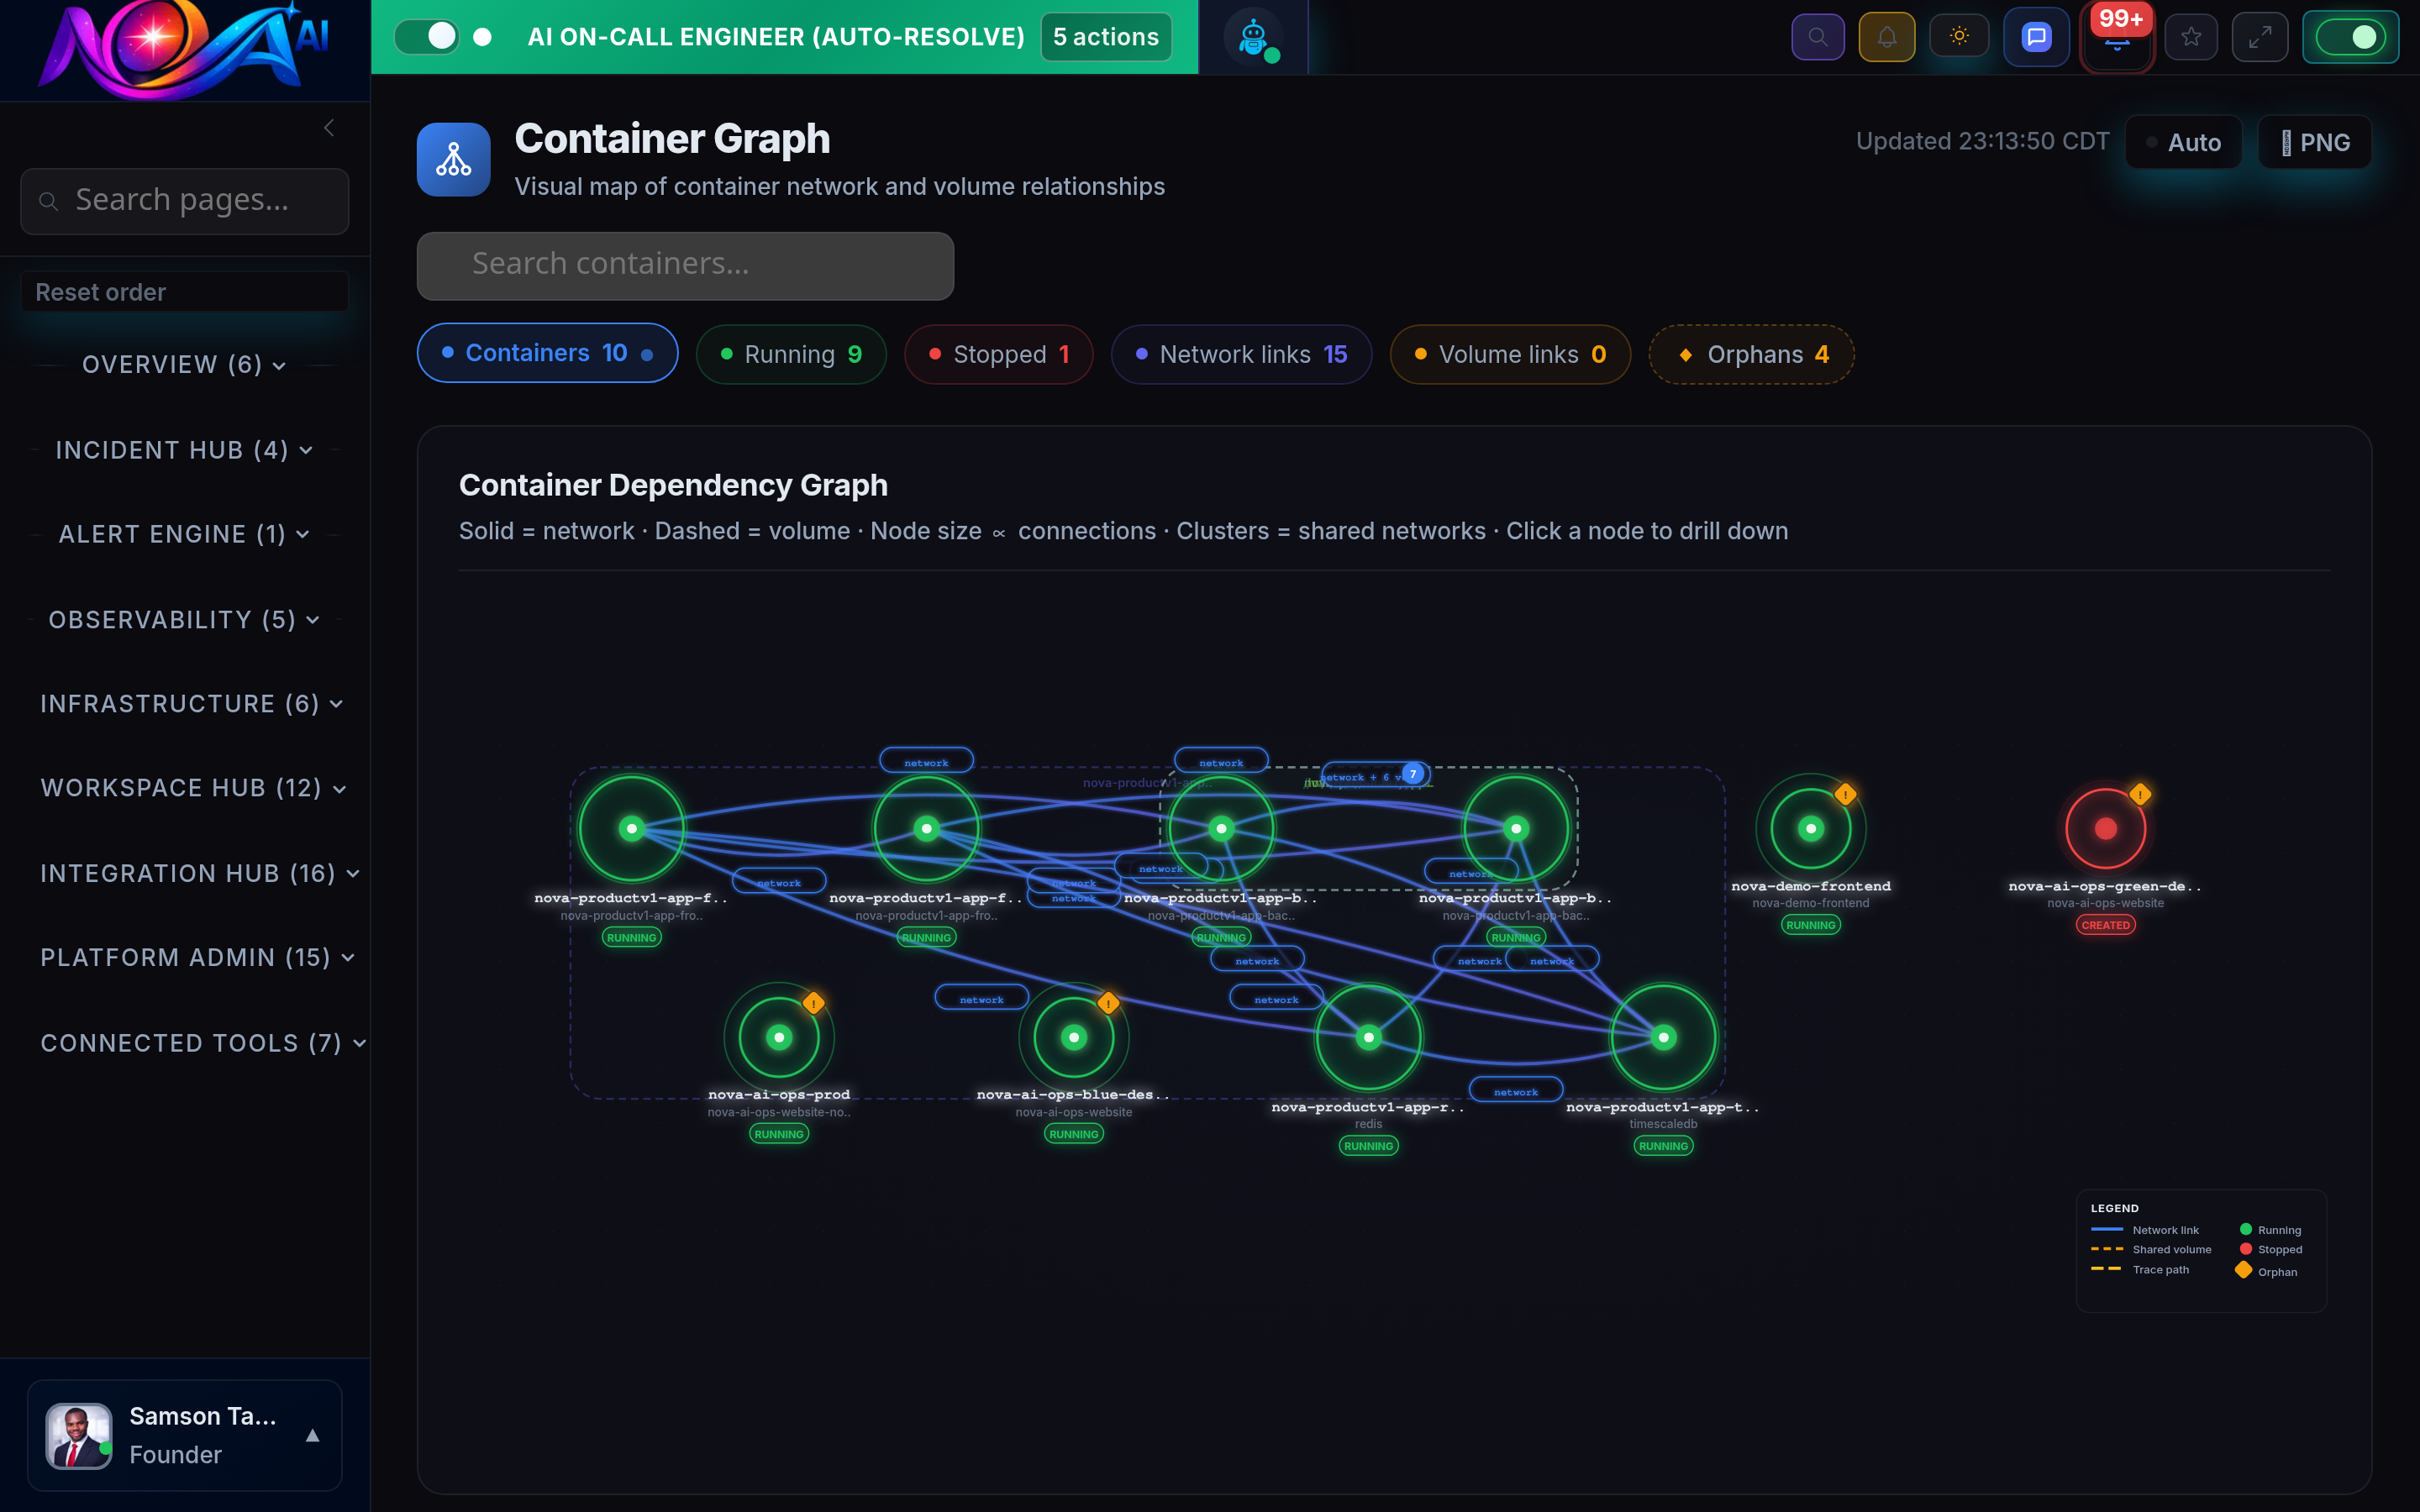Image resolution: width=2420 pixels, height=1512 pixels.
Task: Collapse the sidebar with the chevron
Action: tap(329, 127)
